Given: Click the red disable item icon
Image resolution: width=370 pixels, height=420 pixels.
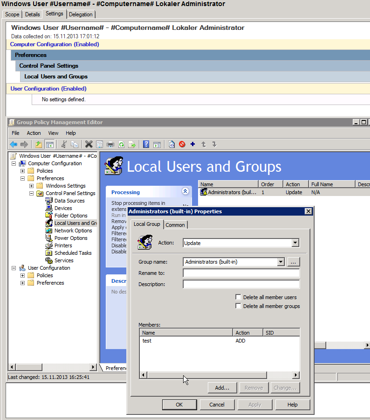Looking at the screenshot, I should click(x=182, y=145).
